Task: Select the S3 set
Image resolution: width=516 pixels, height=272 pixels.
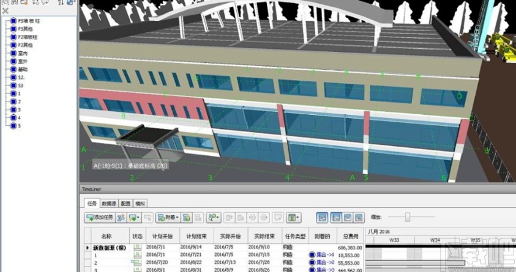Action: [x=21, y=86]
